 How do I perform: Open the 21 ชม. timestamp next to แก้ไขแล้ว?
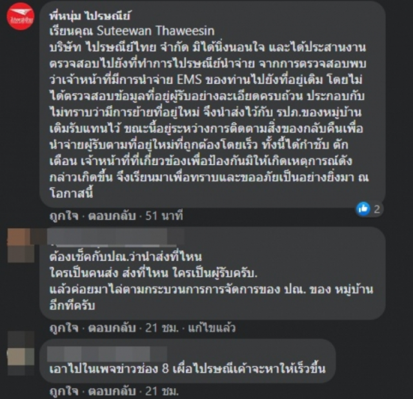pos(162,328)
